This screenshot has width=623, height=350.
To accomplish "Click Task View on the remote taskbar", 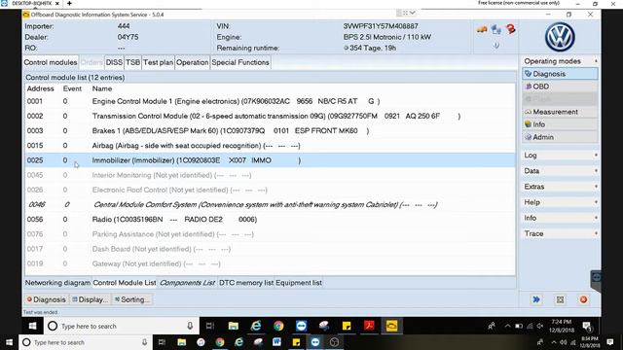I will coord(210,326).
